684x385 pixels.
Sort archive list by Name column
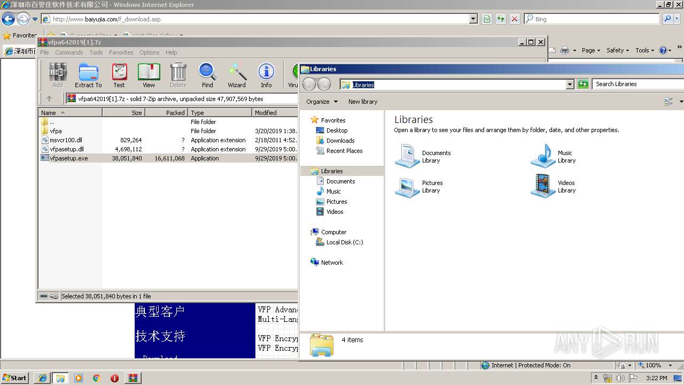coord(71,113)
